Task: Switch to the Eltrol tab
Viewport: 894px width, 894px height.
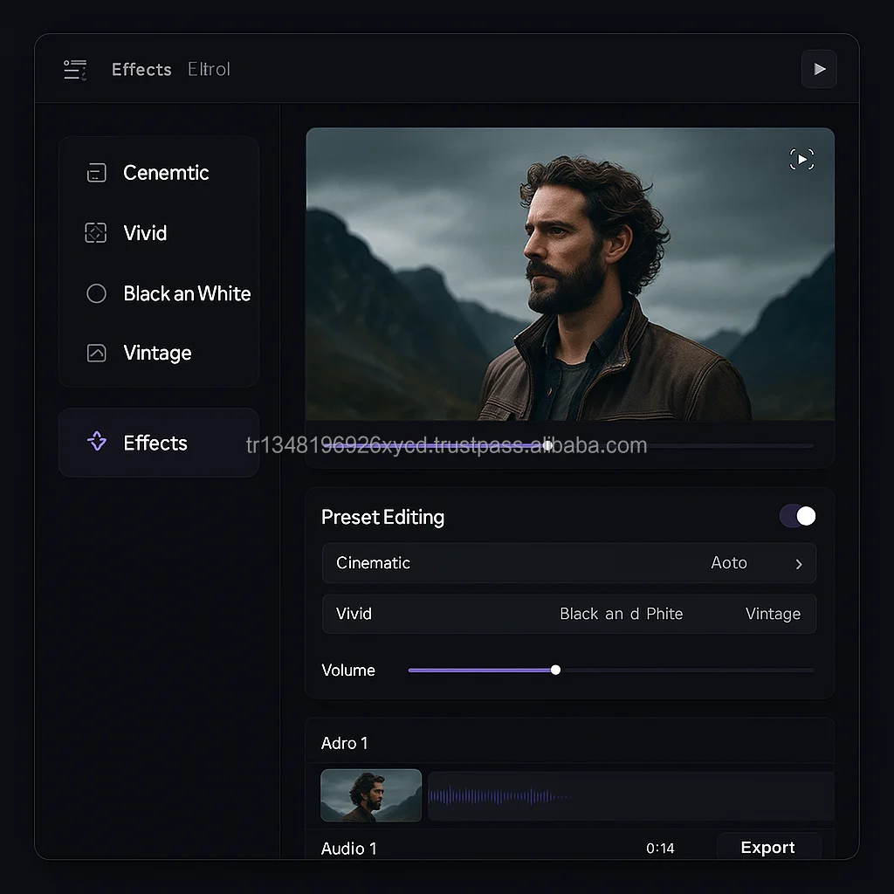Action: coord(209,70)
